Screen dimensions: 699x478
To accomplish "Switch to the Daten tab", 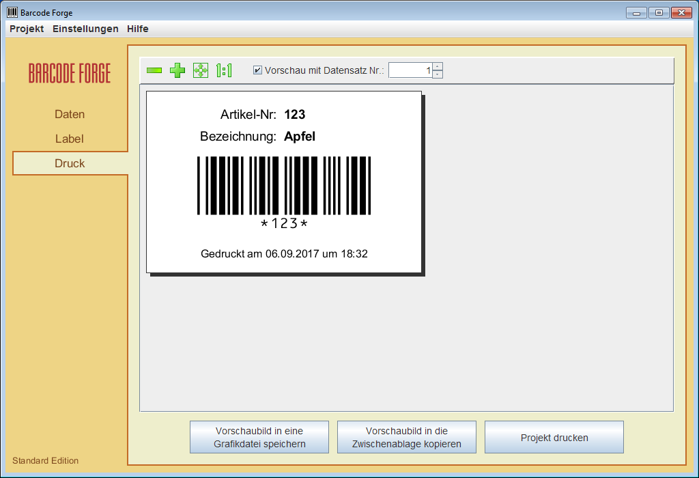I will coord(70,114).
